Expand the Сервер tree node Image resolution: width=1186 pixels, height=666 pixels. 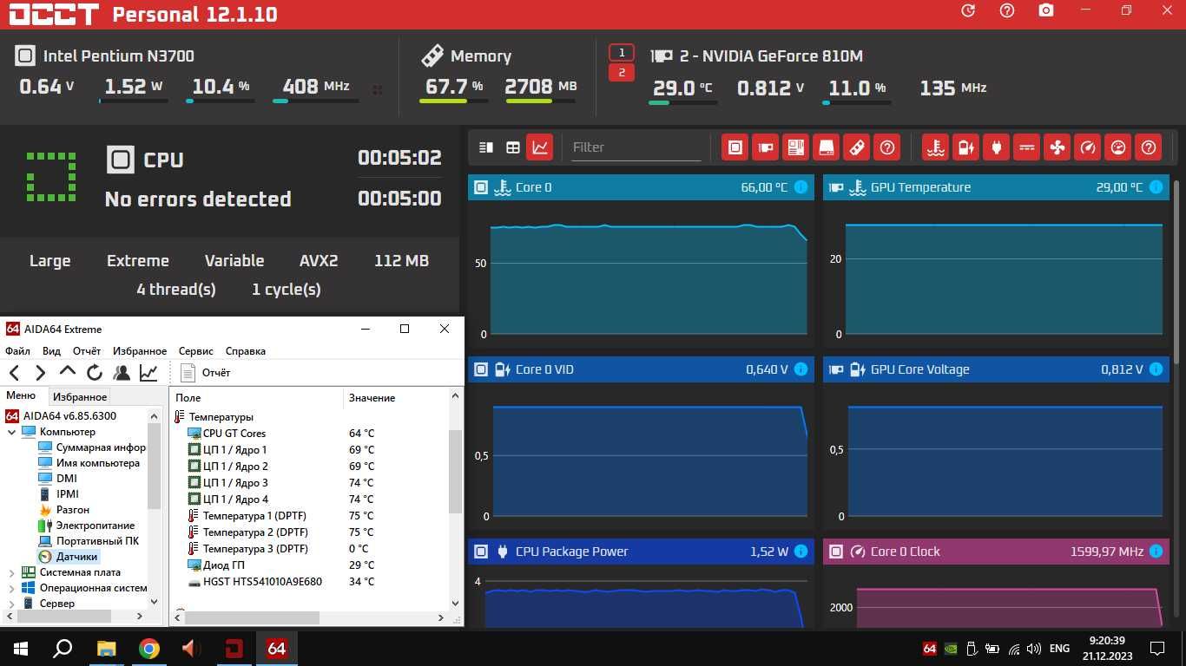(x=11, y=604)
